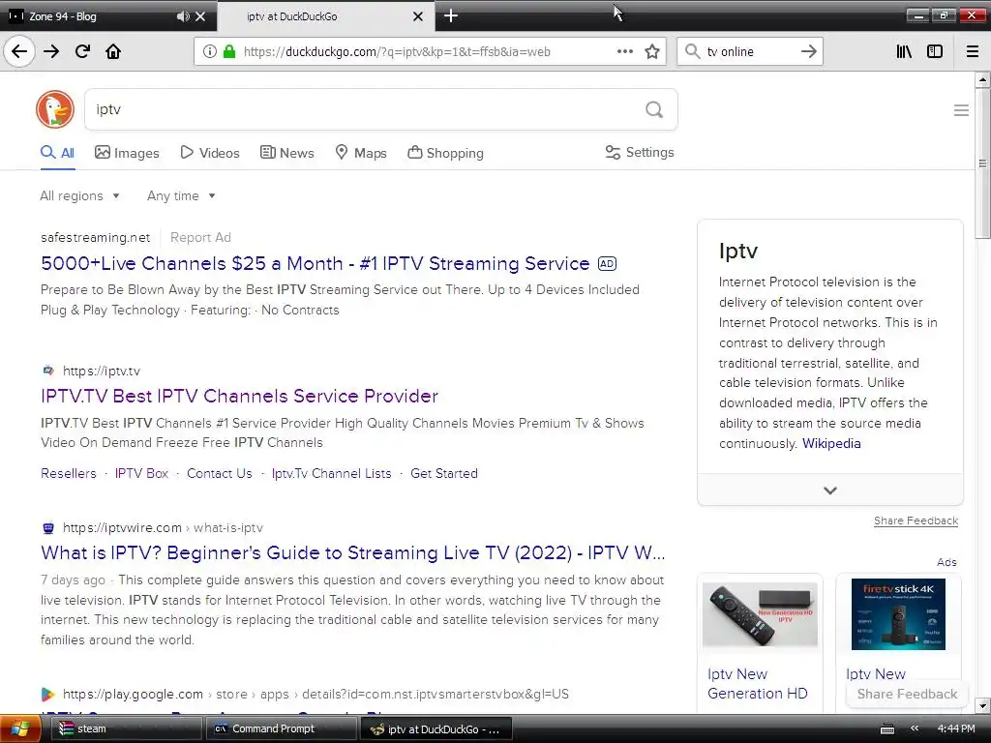Open What is IPTV? Beginner's Guide result
The height and width of the screenshot is (743, 991).
(x=352, y=552)
